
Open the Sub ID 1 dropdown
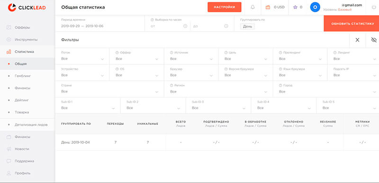click(88, 105)
